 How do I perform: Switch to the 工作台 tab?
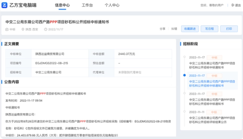(x=87, y=5)
